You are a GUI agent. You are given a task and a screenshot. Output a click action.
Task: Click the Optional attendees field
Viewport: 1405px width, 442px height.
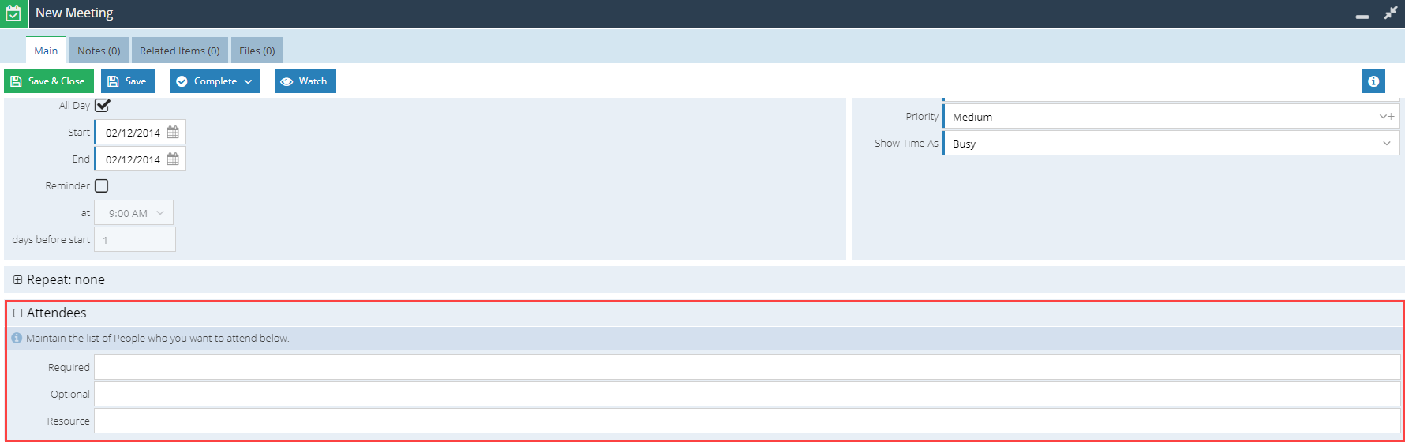pyautogui.click(x=747, y=394)
